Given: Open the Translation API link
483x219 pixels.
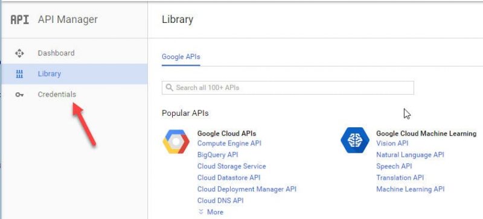Looking at the screenshot, I should pyautogui.click(x=400, y=178).
